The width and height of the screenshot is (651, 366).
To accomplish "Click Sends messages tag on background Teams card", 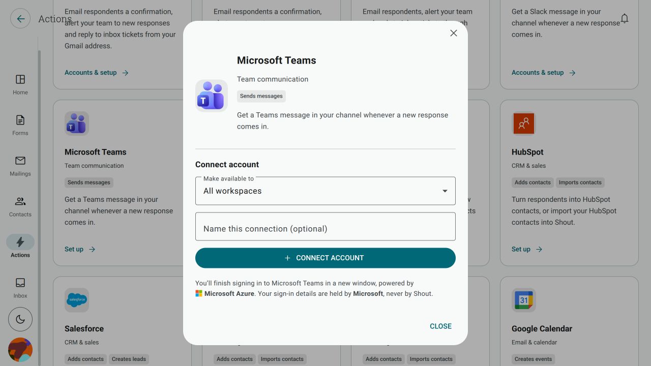I will [x=89, y=182].
